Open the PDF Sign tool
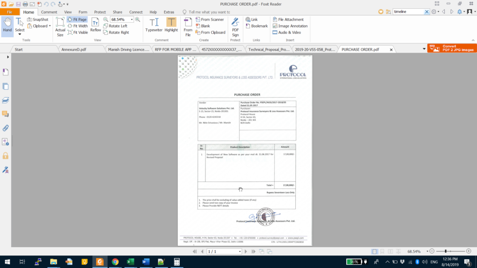Viewport: 477px width, 268px height. (235, 26)
